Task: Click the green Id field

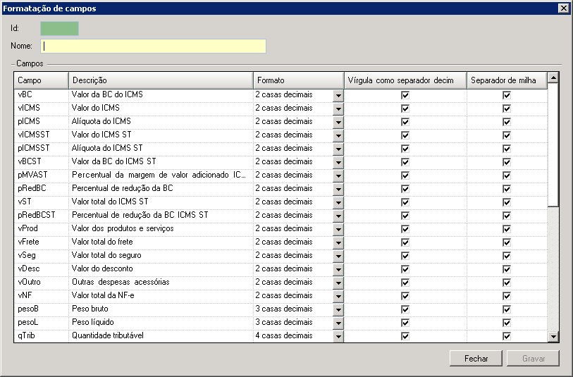Action: coord(59,28)
